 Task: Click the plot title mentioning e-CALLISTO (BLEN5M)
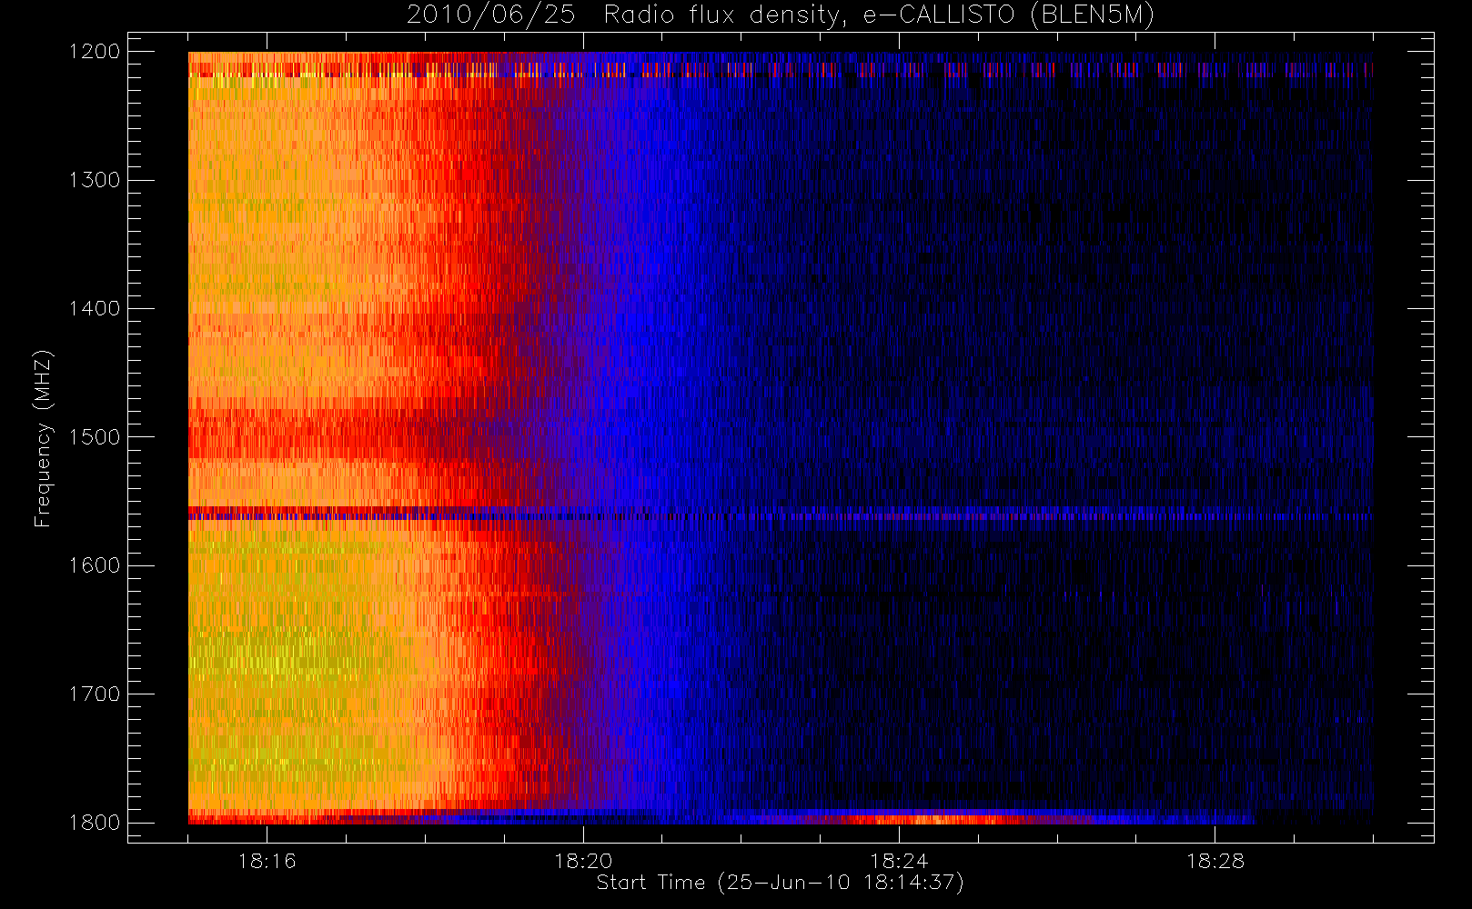coord(781,15)
